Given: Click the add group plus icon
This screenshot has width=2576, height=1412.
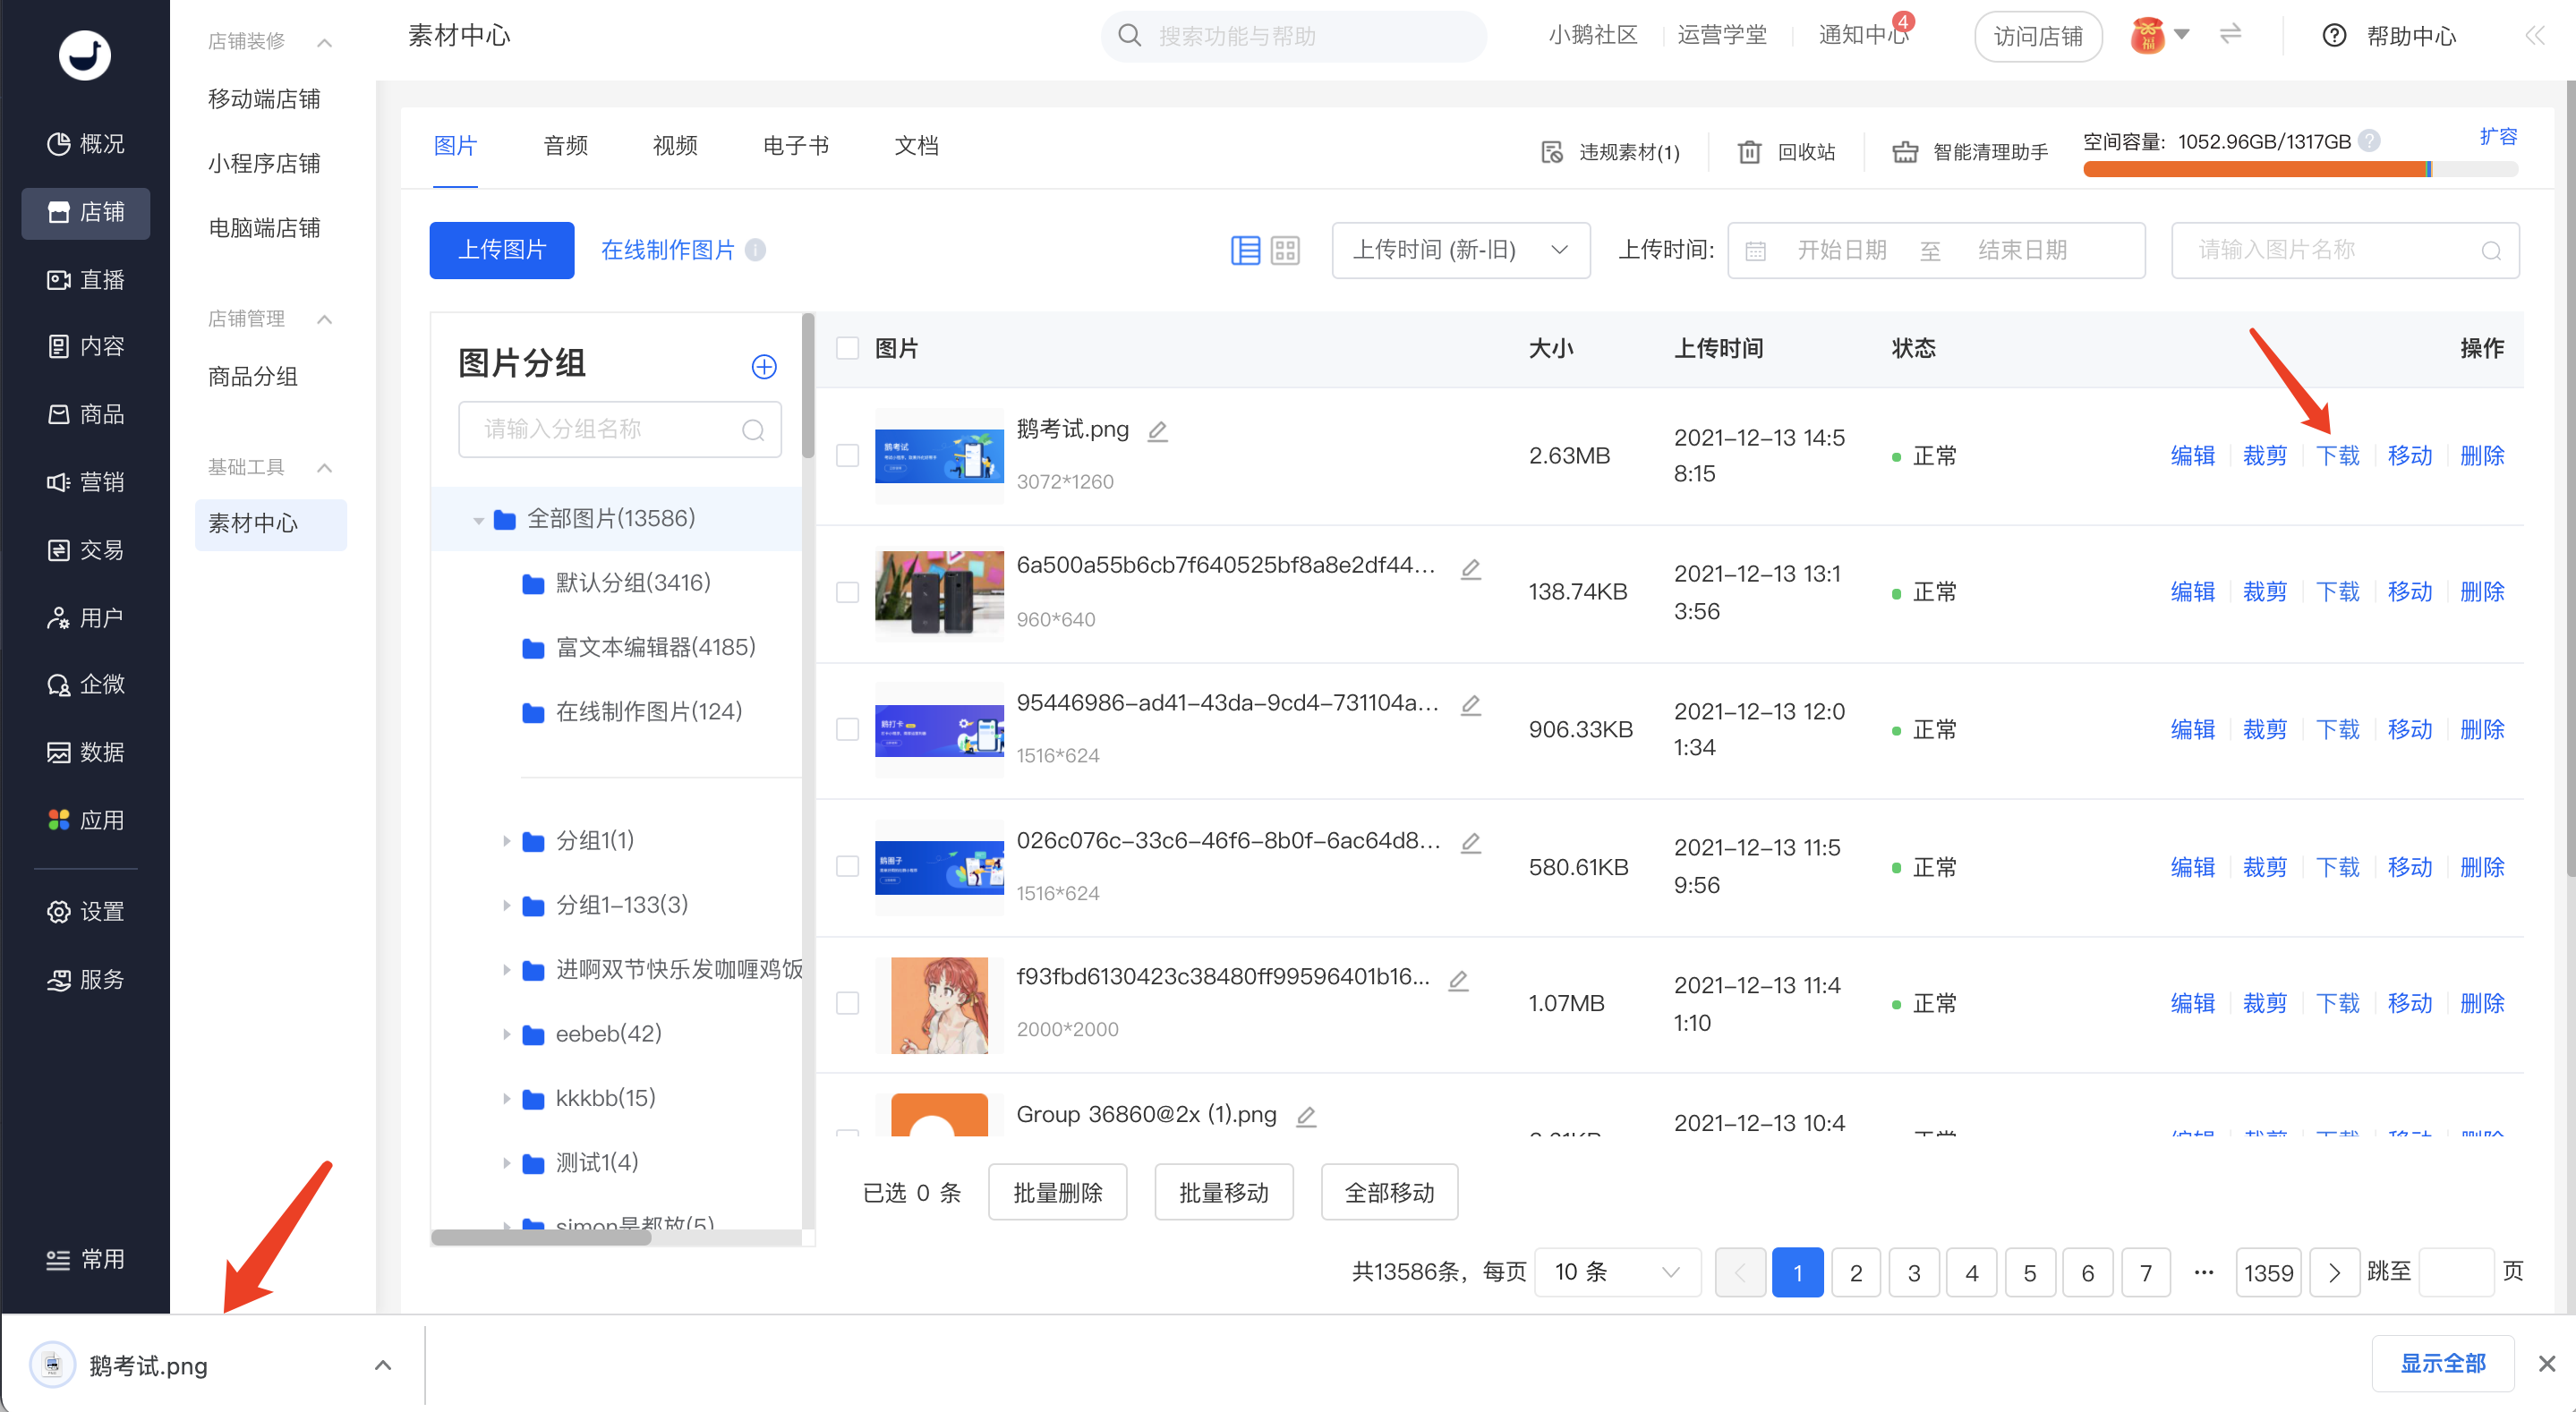Looking at the screenshot, I should point(764,366).
